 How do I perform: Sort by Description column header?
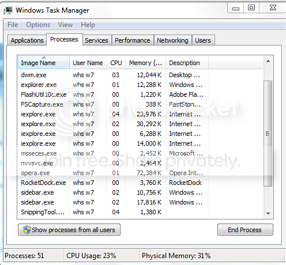click(x=187, y=63)
